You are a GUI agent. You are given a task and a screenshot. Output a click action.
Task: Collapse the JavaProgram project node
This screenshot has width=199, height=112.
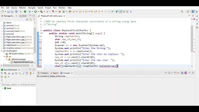[x=2, y=51]
